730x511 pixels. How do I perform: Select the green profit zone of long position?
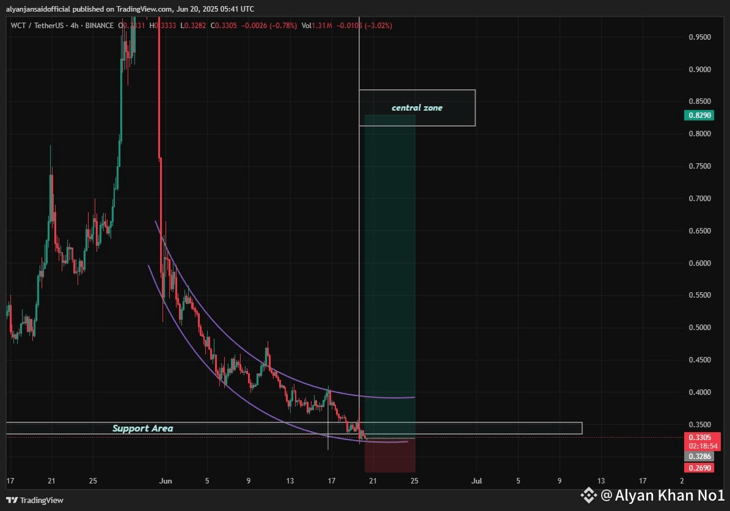point(390,276)
